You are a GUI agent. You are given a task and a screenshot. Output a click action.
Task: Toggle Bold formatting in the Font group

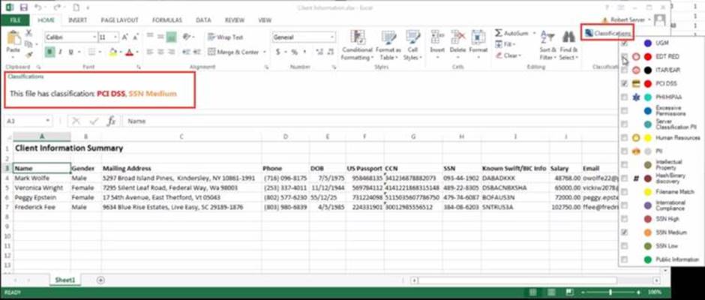48,52
